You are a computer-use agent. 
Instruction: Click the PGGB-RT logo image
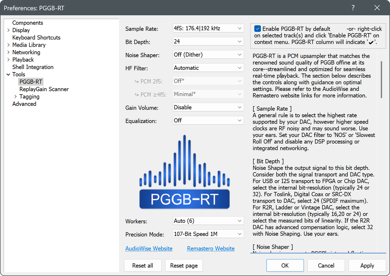tap(184, 172)
